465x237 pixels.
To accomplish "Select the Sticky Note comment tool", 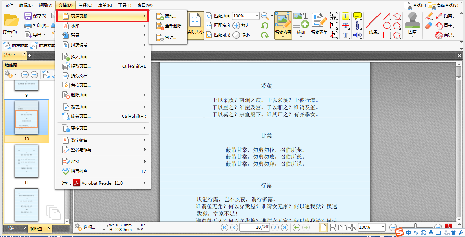I will (357, 16).
